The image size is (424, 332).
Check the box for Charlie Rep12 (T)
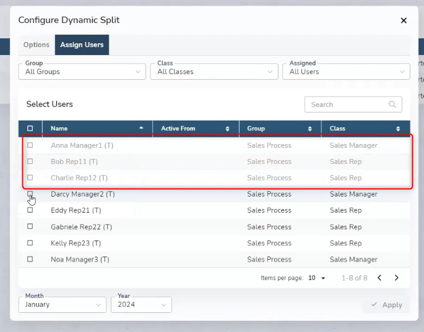pyautogui.click(x=30, y=178)
